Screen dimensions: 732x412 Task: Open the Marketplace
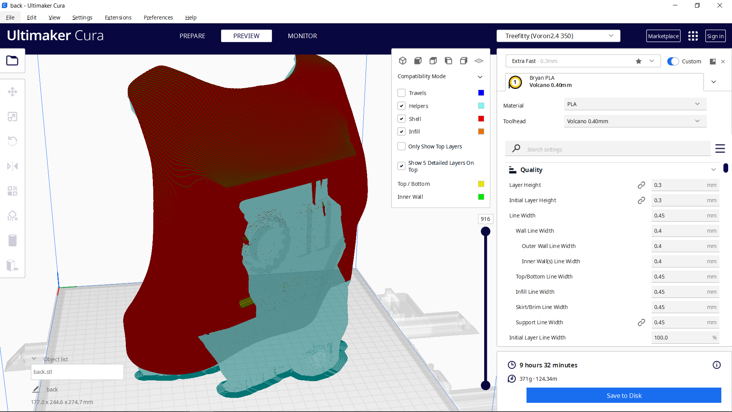pyautogui.click(x=663, y=36)
